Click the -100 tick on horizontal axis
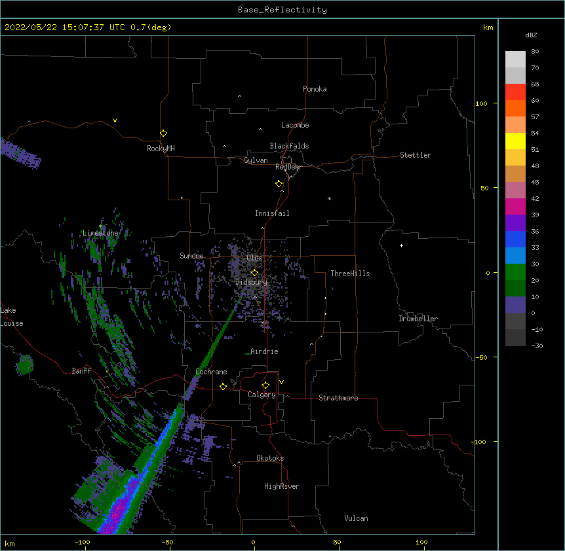 coord(82,542)
